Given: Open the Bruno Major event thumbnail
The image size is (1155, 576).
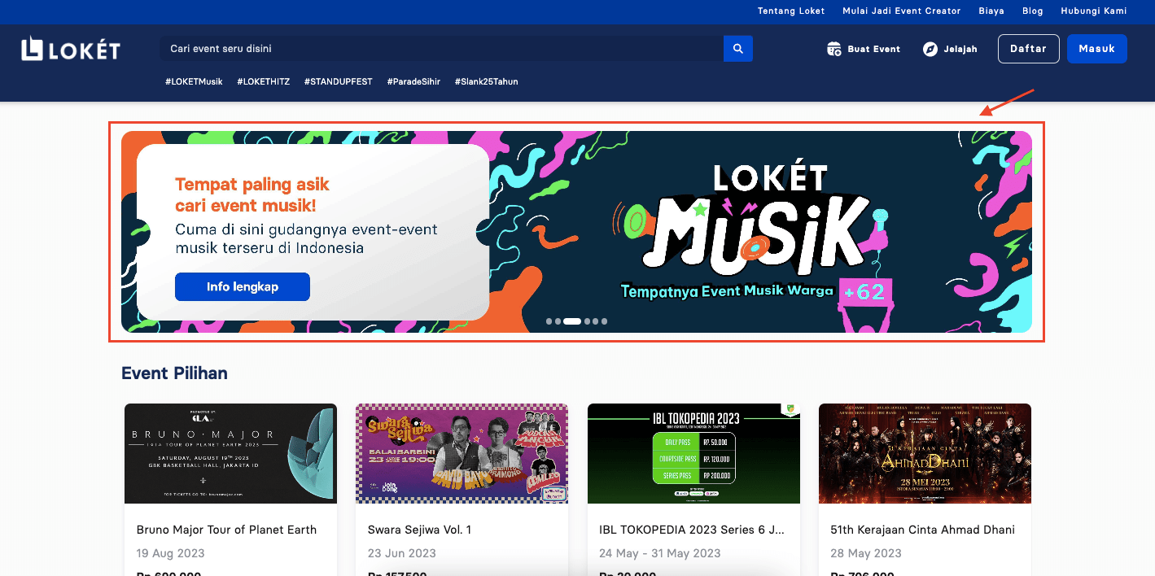Looking at the screenshot, I should pos(230,453).
